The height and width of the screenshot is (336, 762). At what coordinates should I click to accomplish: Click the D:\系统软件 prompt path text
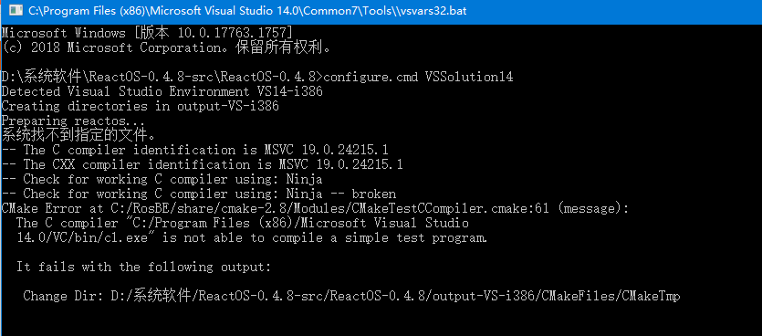pyautogui.click(x=162, y=77)
